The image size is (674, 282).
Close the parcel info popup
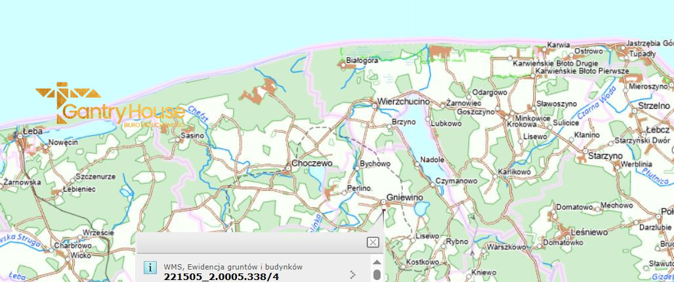coord(373,242)
